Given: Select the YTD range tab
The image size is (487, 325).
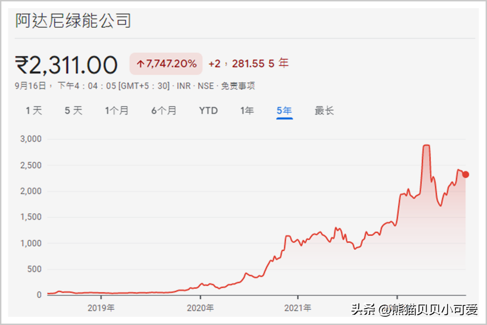Looking at the screenshot, I should 208,111.
